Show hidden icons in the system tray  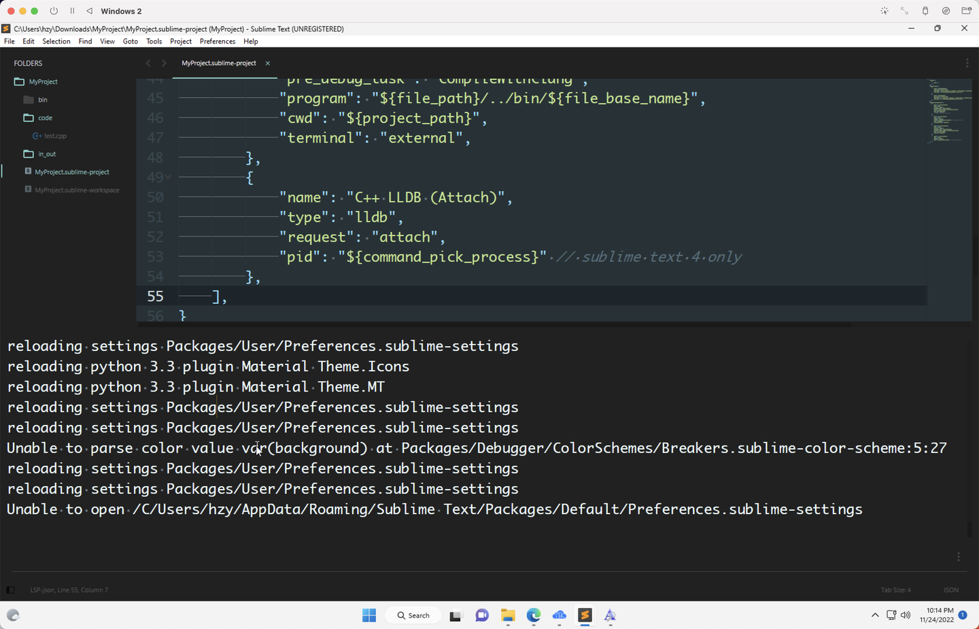click(x=875, y=615)
